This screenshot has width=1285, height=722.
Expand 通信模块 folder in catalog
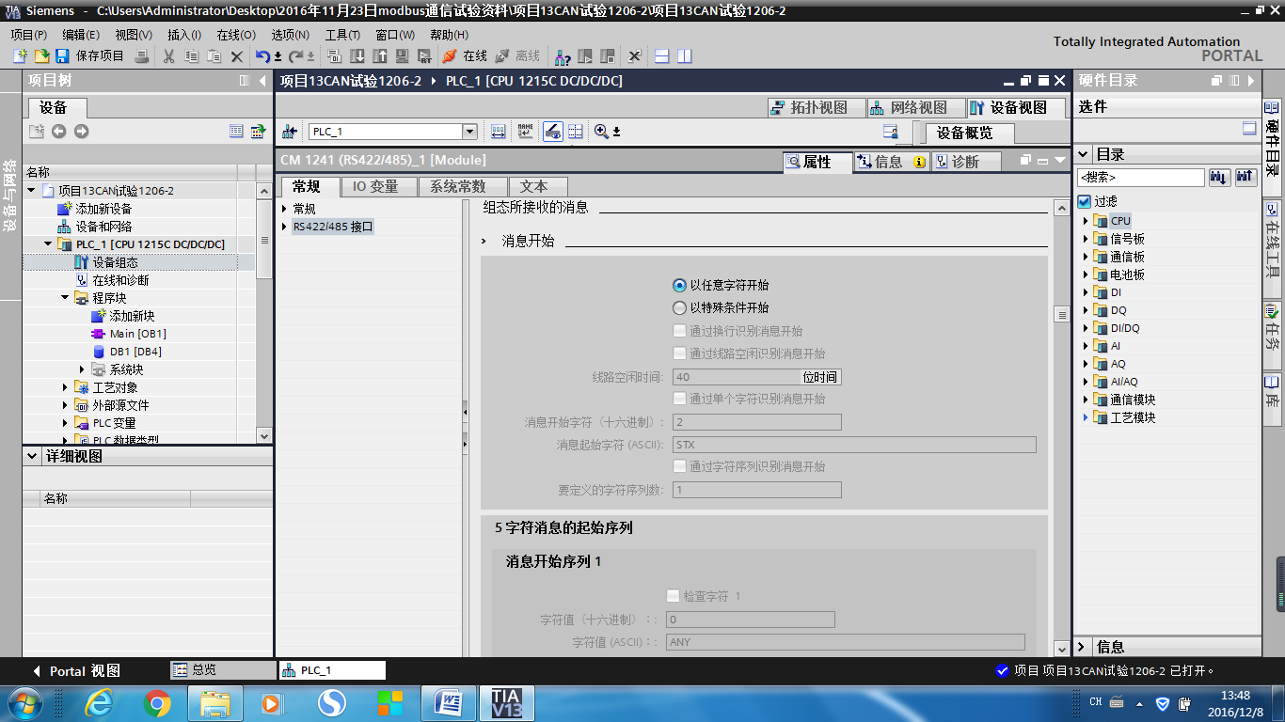1085,400
